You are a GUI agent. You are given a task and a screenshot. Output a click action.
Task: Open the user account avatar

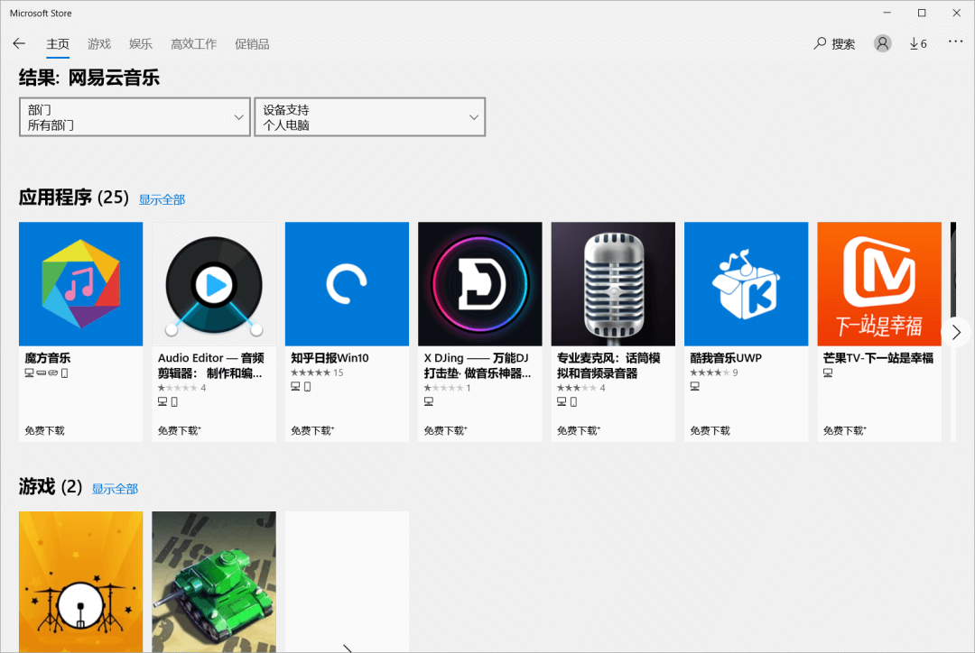coord(882,43)
